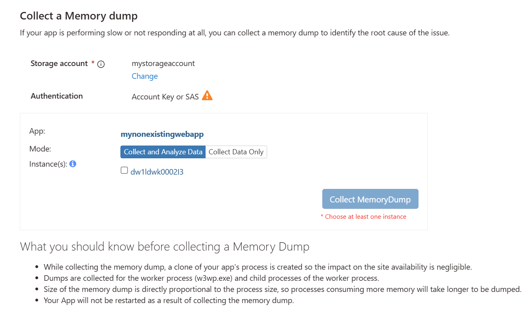Image resolution: width=525 pixels, height=313 pixels.
Task: Click the 'What you should know' heading
Action: pos(165,247)
